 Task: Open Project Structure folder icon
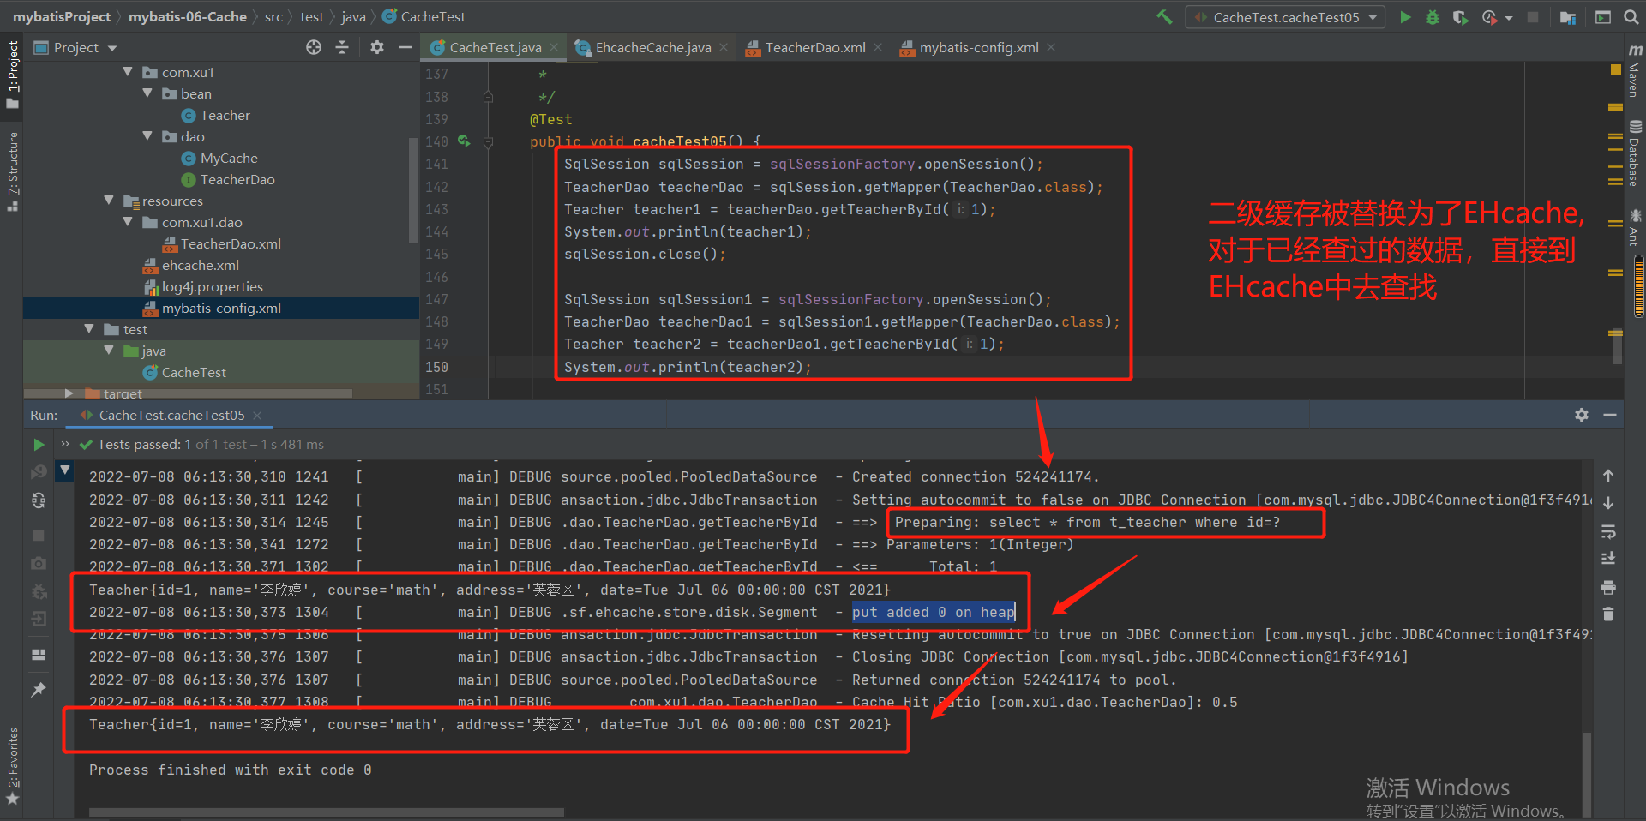pos(1568,17)
